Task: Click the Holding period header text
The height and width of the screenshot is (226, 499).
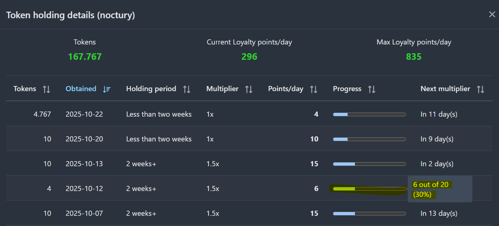Action: [x=151, y=89]
